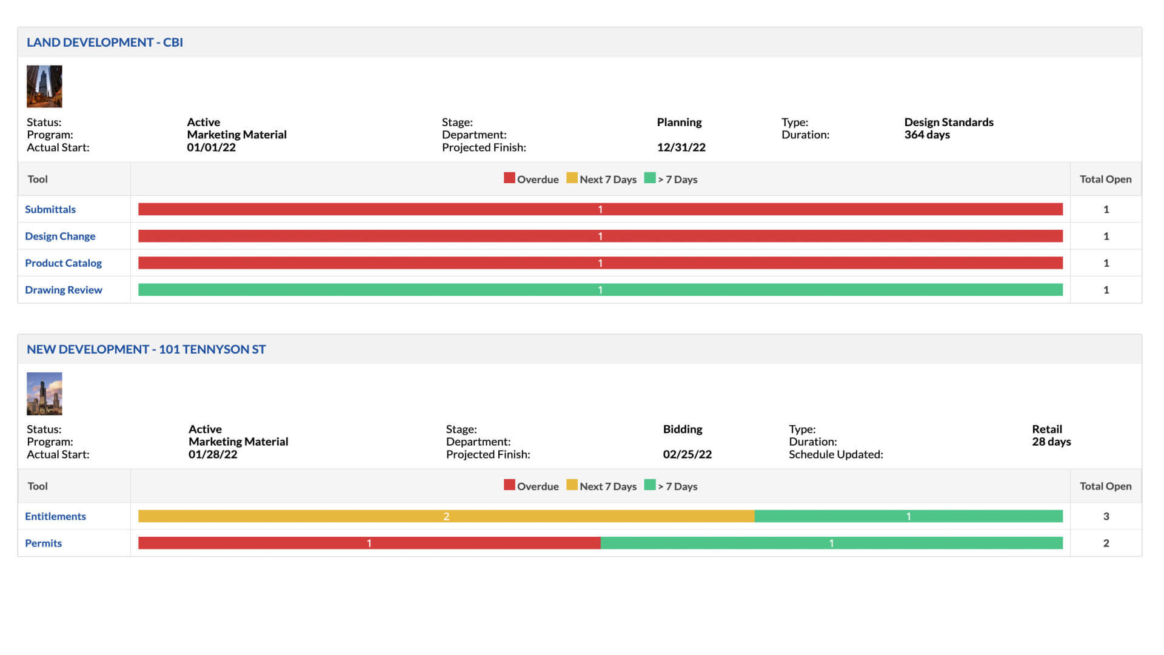Click the yellow Entitlements next-7-days segment

click(x=446, y=516)
